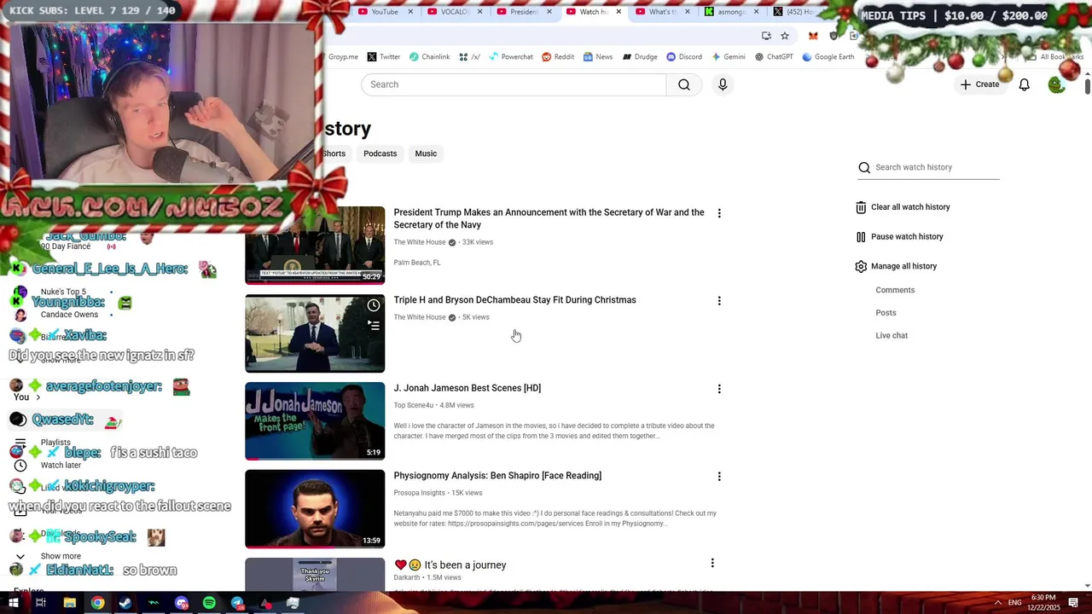Open Live chat history link
Screen dimensions: 1092x614
tap(892, 335)
